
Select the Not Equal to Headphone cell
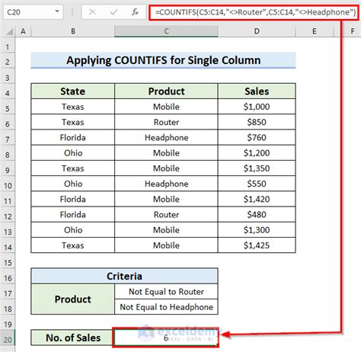pos(166,307)
